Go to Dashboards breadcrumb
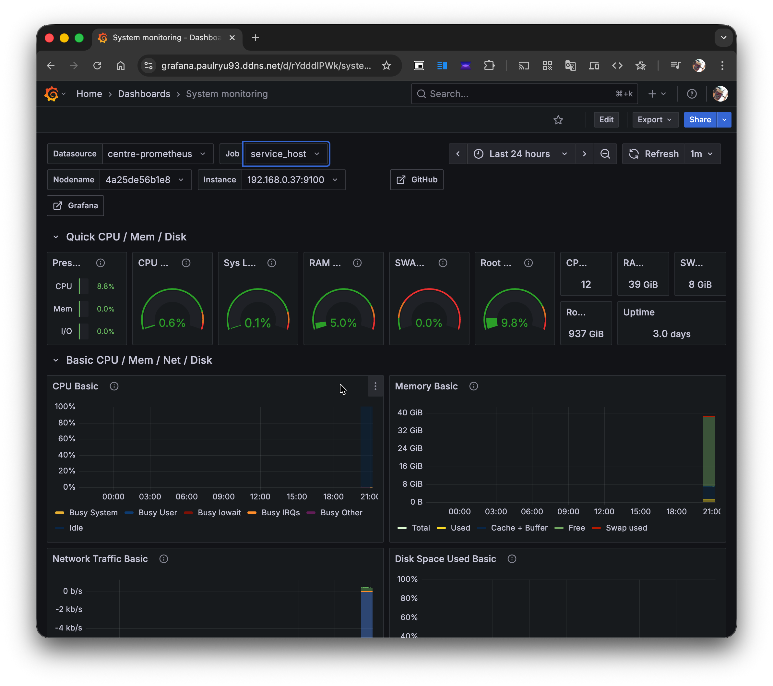The height and width of the screenshot is (686, 773). pos(144,94)
